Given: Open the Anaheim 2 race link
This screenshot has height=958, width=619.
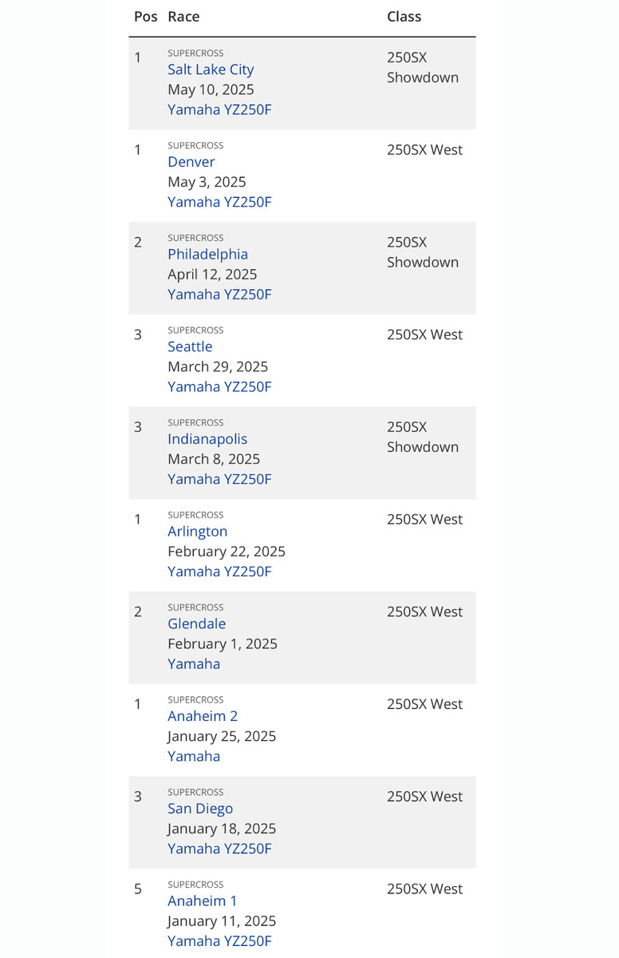Looking at the screenshot, I should coord(203,716).
